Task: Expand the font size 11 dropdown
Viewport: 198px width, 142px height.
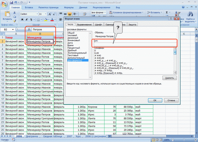Action: (46, 14)
